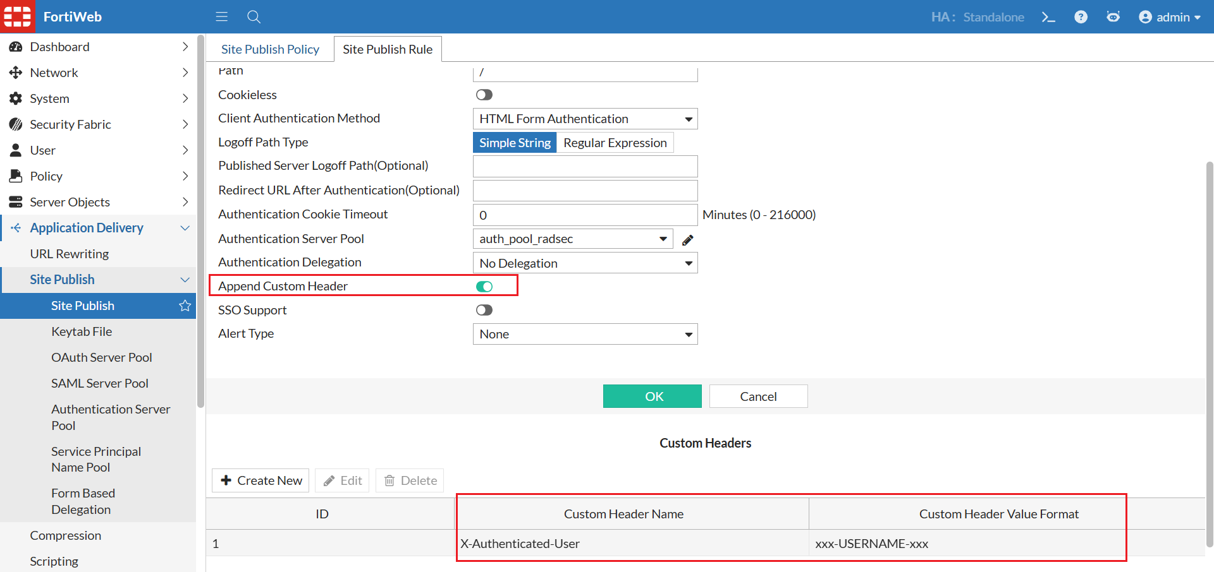Click the FortiWeb logo icon
Image resolution: width=1214 pixels, height=572 pixels.
click(17, 16)
